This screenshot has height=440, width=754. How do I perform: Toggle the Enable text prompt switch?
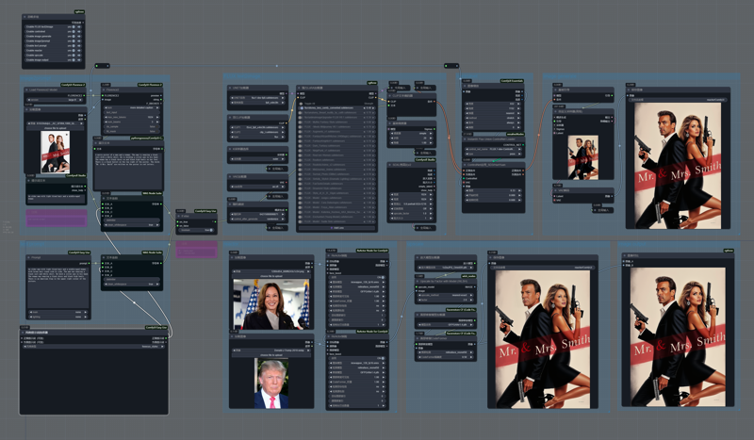tap(74, 45)
